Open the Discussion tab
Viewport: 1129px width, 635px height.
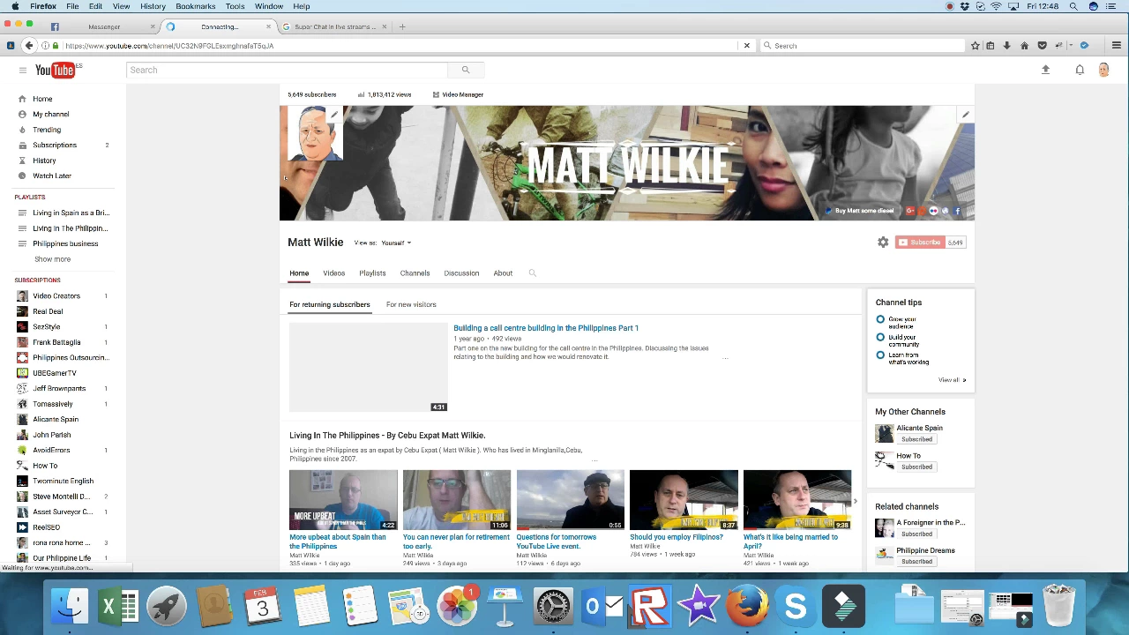[461, 273]
